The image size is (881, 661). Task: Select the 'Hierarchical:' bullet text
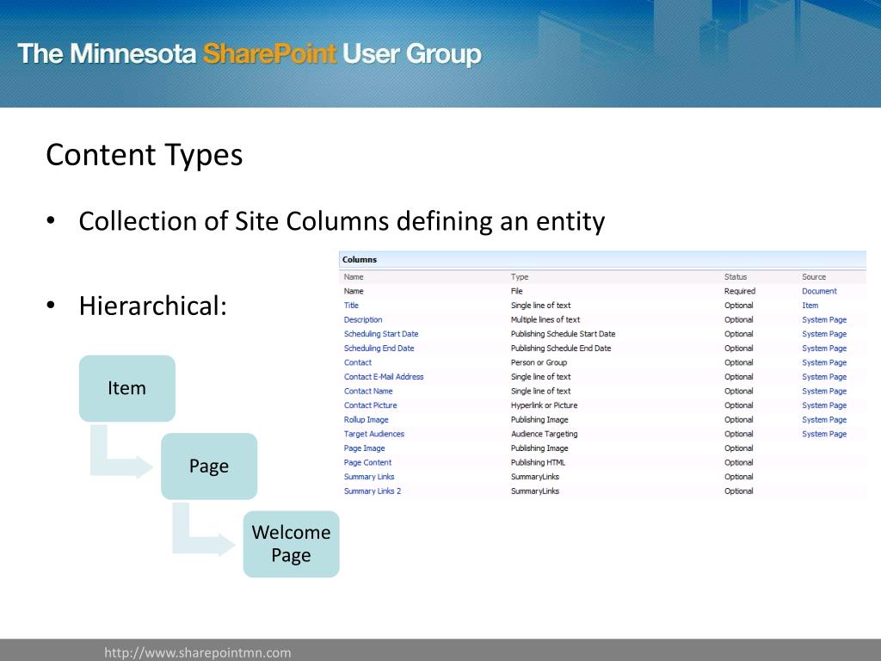point(153,306)
